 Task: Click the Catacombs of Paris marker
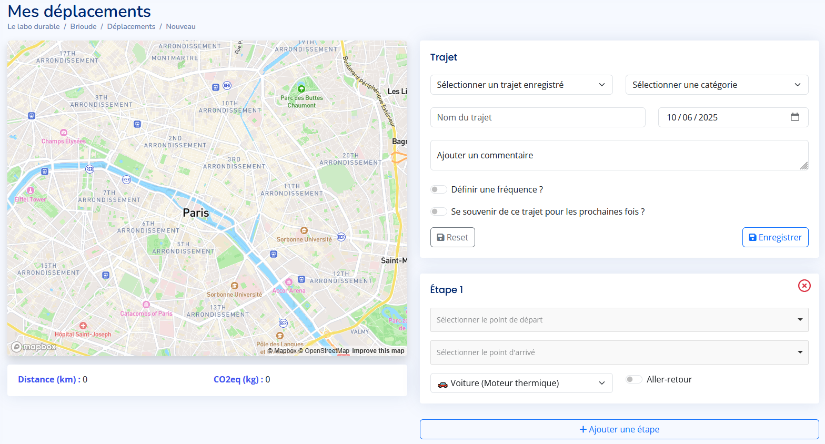pos(146,305)
